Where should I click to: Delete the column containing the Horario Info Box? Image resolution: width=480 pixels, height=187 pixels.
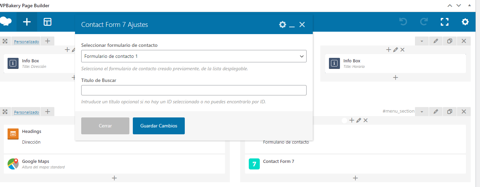click(x=402, y=50)
